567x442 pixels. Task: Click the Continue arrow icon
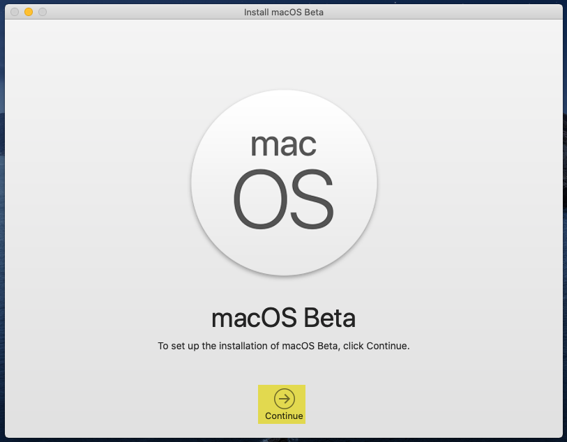click(x=285, y=399)
